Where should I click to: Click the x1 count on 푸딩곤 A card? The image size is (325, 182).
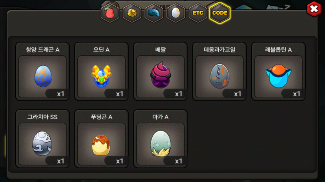[120, 161]
